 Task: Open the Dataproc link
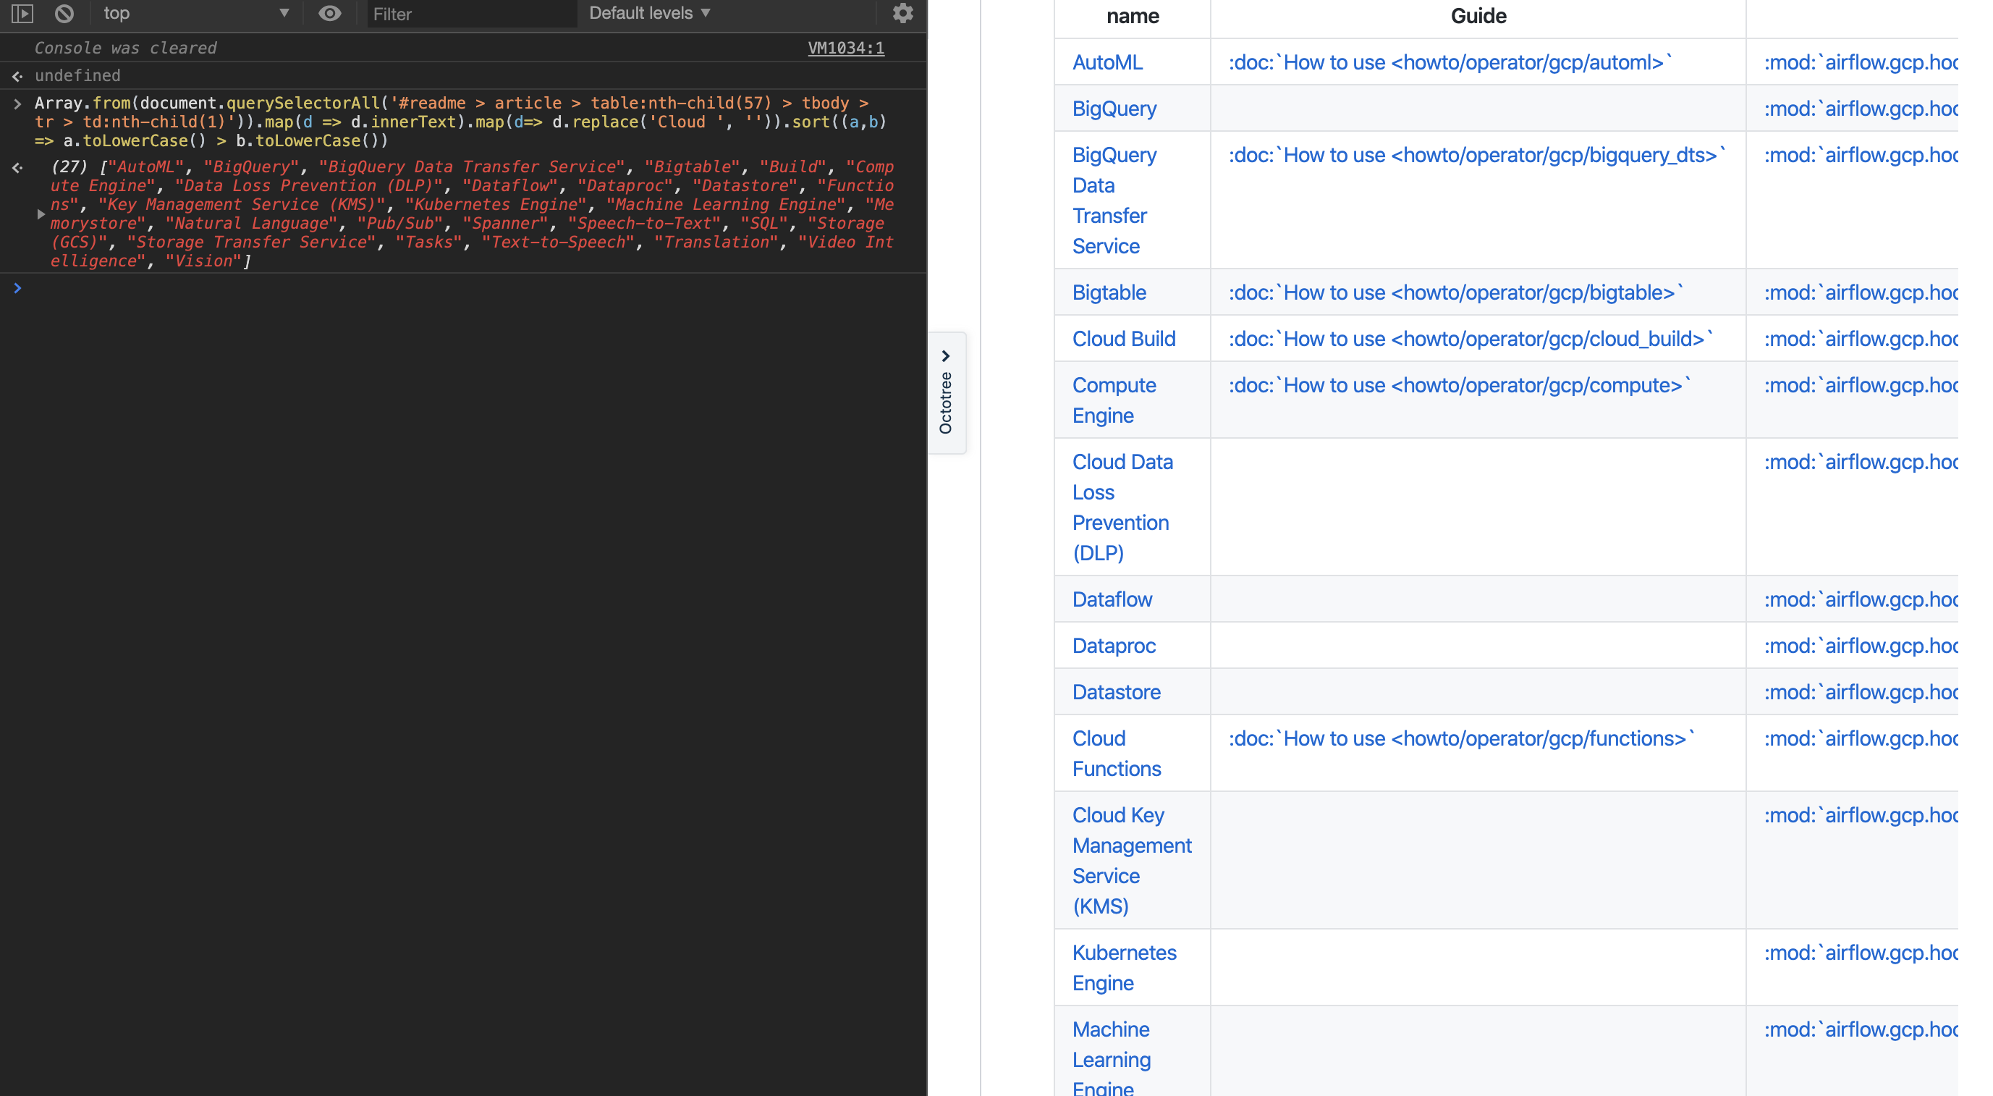(x=1113, y=646)
